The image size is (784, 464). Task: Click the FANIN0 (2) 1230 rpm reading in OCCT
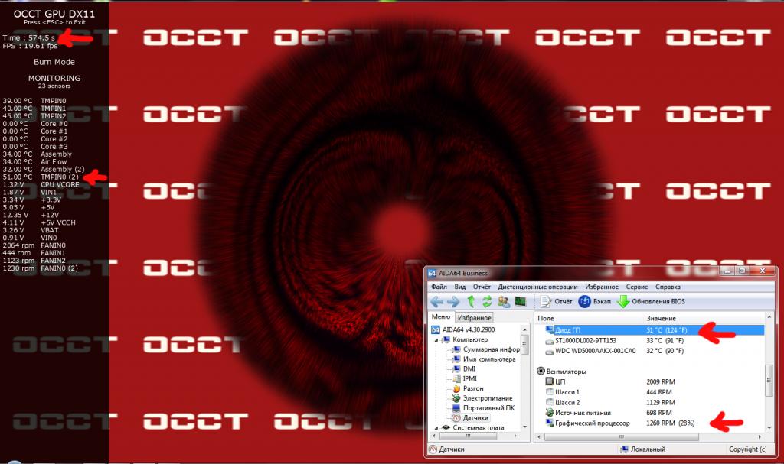[x=40, y=268]
